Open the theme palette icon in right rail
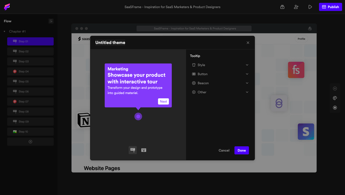345x195 pixels. 335,98
